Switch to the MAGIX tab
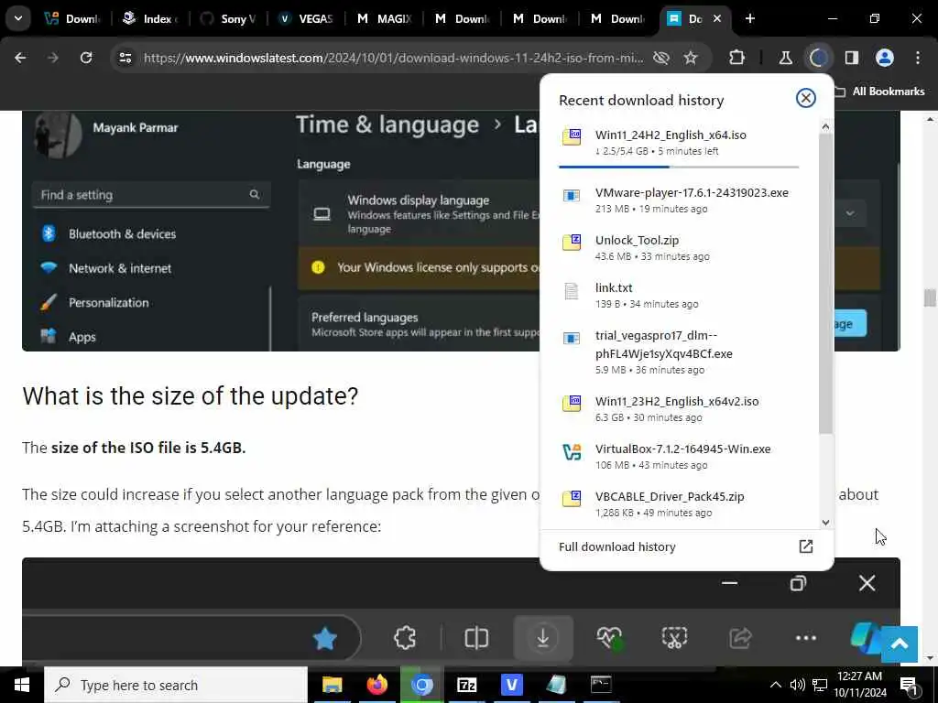The image size is (938, 703). pos(384,18)
